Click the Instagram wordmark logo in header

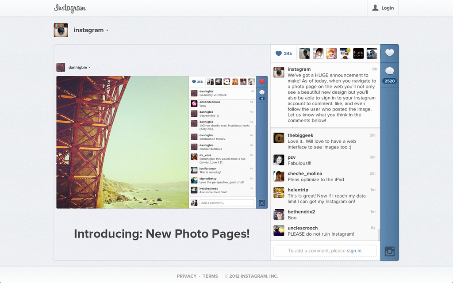pyautogui.click(x=70, y=8)
